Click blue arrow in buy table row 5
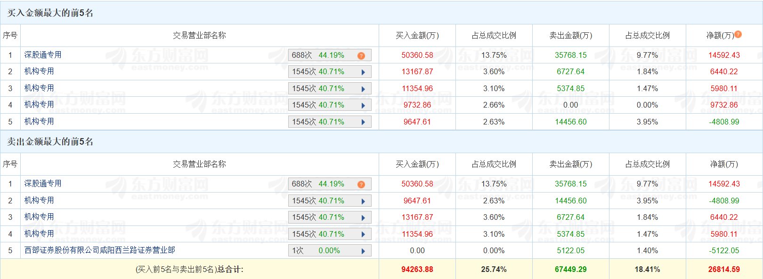This screenshot has height=279, width=763. [363, 122]
